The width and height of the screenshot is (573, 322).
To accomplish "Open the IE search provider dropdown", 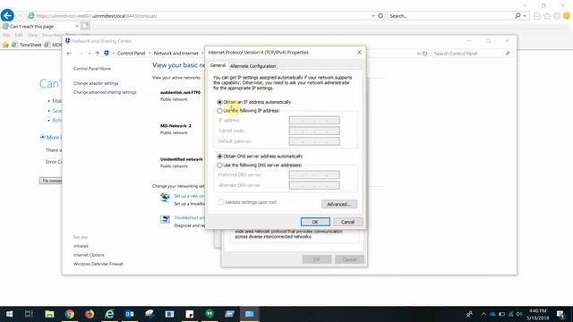I will pos(525,16).
